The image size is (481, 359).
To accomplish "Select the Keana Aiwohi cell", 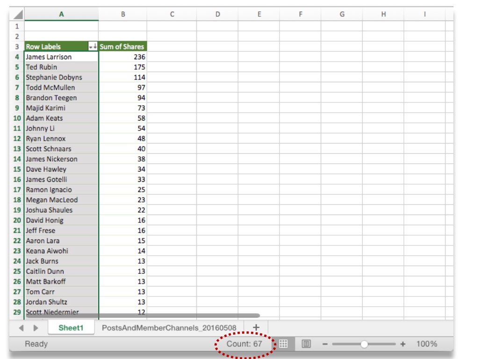I will (61, 251).
